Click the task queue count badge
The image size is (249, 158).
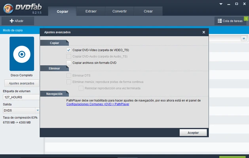(246, 19)
